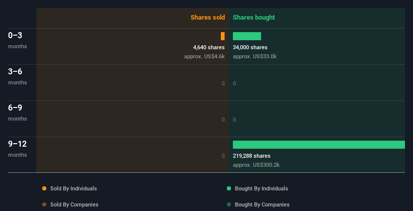Click the 9–12 months row label
The width and height of the screenshot is (413, 211).
tap(18, 149)
